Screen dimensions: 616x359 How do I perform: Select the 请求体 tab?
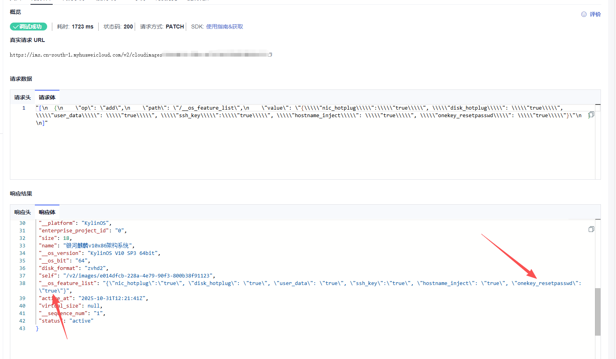(x=47, y=97)
